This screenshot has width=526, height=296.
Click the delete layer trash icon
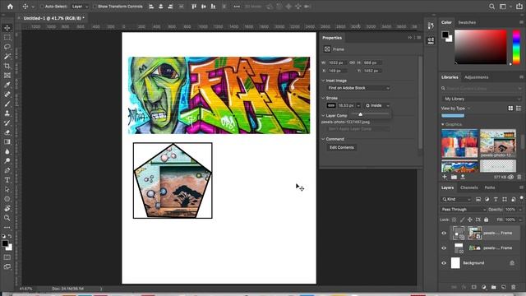[513, 287]
